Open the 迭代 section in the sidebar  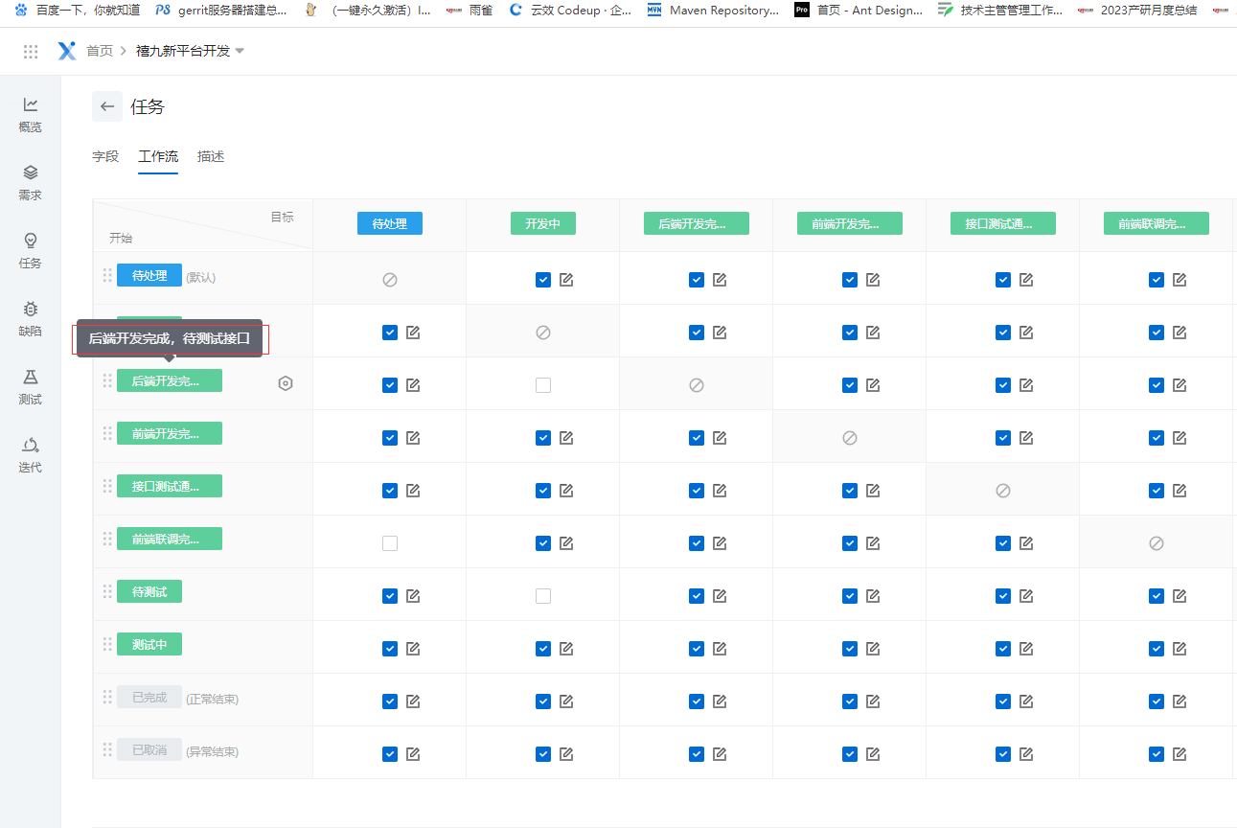pyautogui.click(x=31, y=455)
